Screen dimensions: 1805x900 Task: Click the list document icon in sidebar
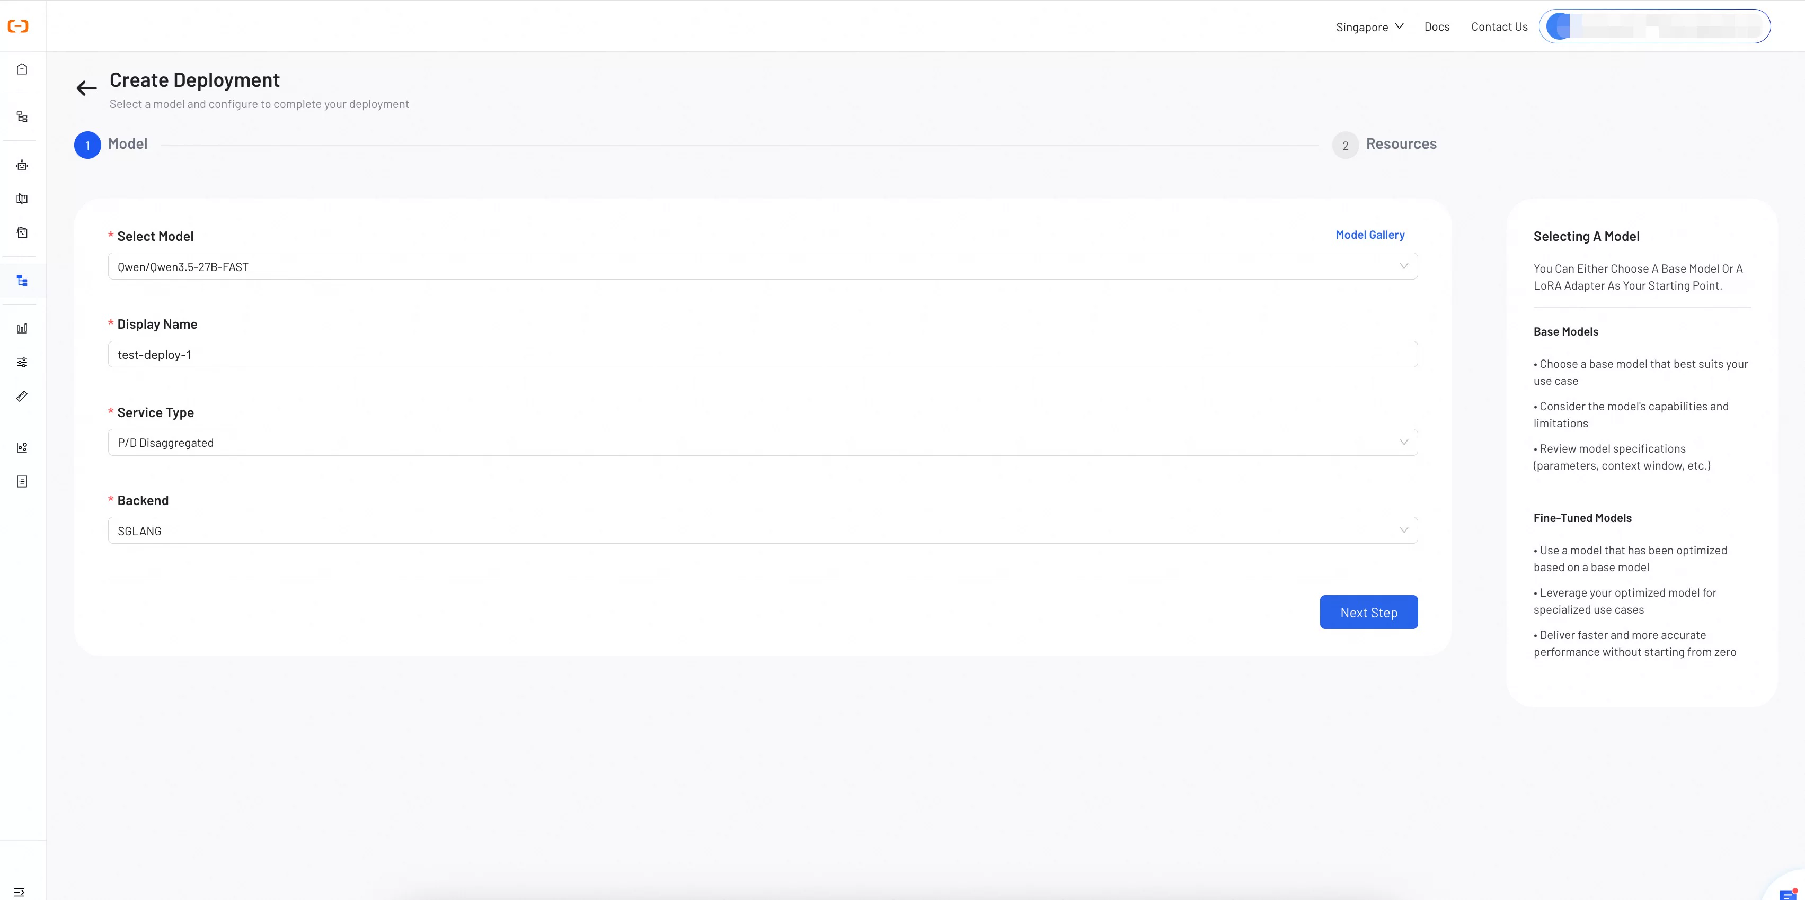(x=22, y=481)
